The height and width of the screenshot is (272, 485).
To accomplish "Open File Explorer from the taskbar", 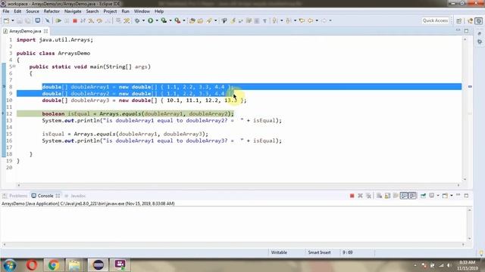I will click(74, 265).
